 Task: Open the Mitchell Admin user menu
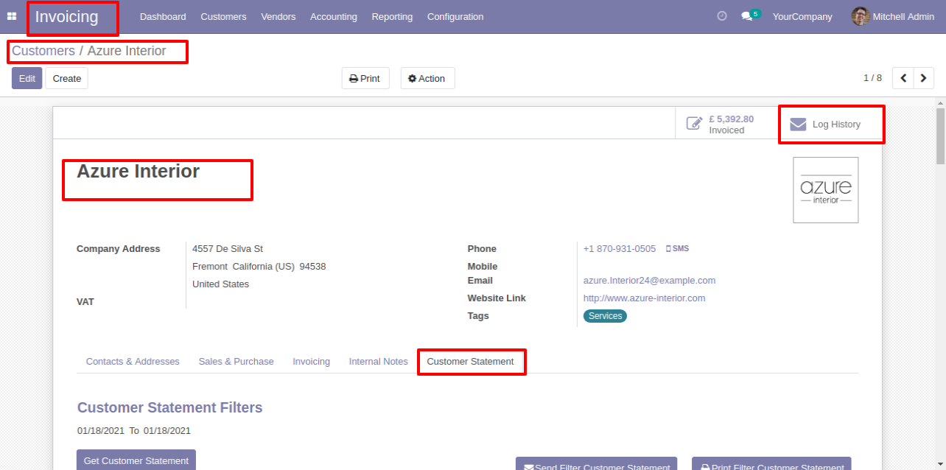coord(893,16)
